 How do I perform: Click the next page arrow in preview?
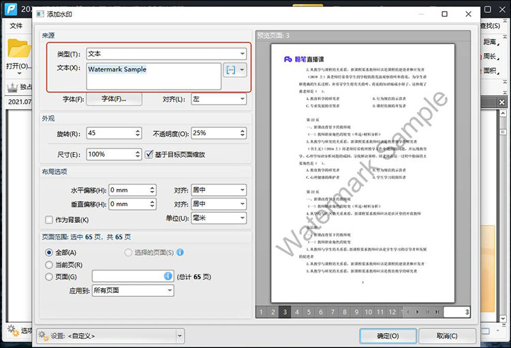(x=418, y=312)
